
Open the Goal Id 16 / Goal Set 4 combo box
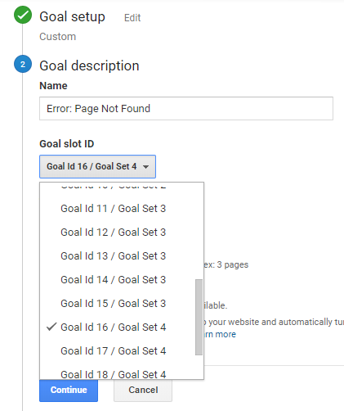click(x=97, y=166)
